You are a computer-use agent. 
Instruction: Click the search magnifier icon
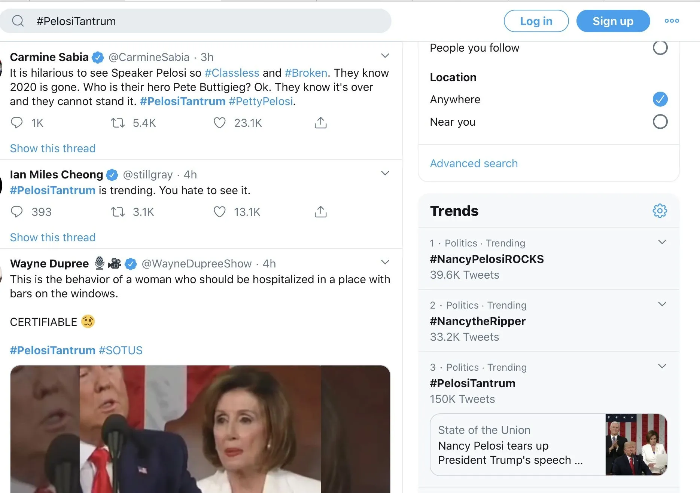18,21
